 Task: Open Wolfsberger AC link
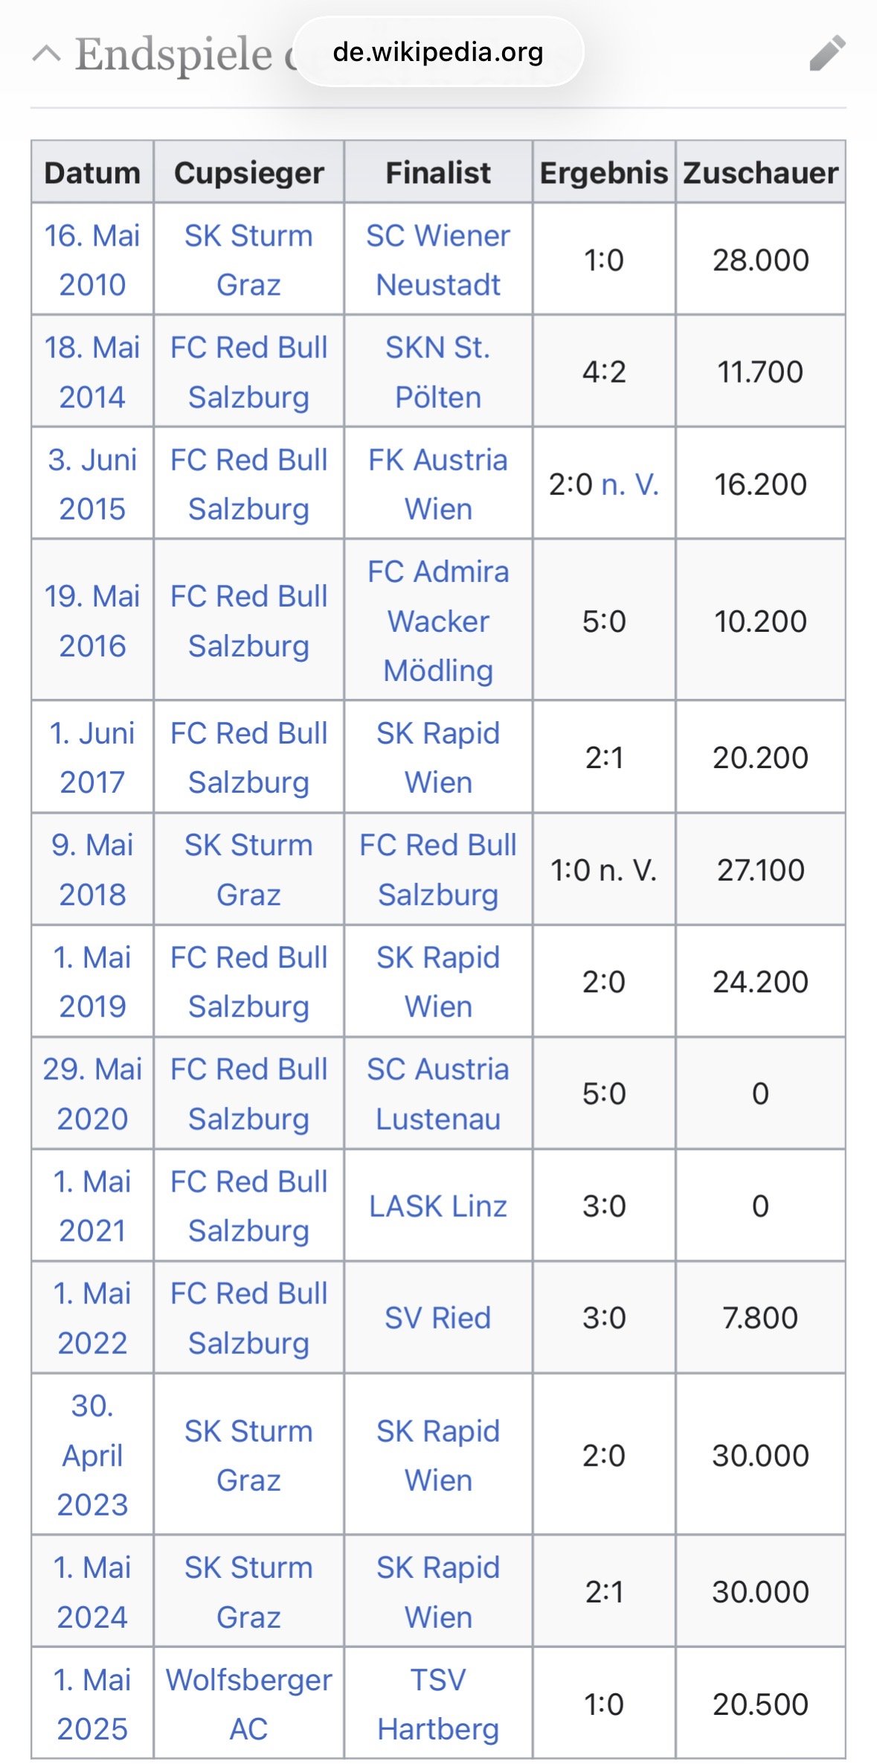248,1704
